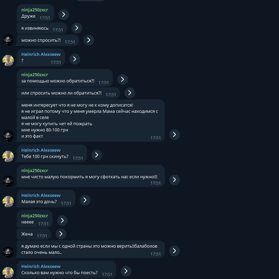Image resolution: width=279 pixels, height=279 pixels.
Task: Click arrow beside "Сколько вам нужно" message
Action: pyautogui.click(x=126, y=271)
